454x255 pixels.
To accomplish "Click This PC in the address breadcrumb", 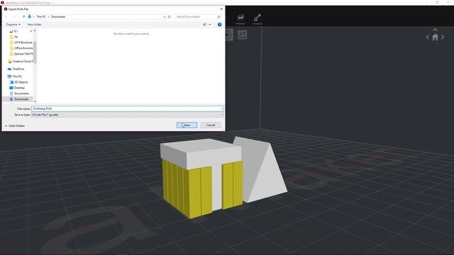I will click(41, 17).
